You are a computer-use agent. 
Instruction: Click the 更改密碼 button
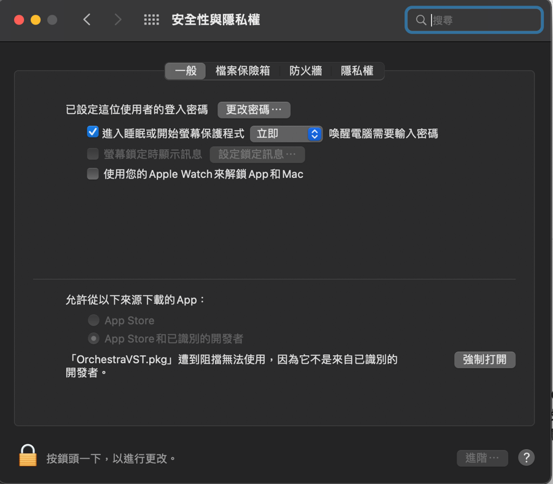click(254, 110)
